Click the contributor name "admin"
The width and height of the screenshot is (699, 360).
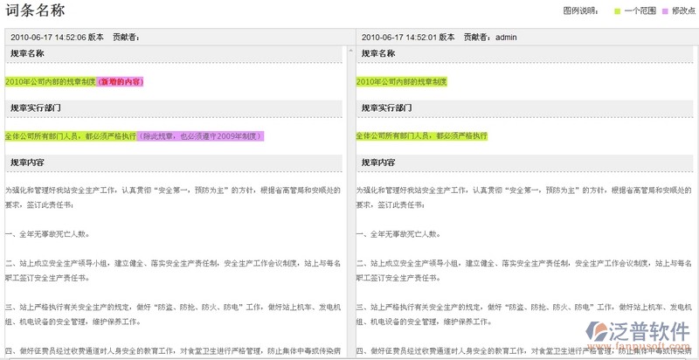tap(507, 38)
